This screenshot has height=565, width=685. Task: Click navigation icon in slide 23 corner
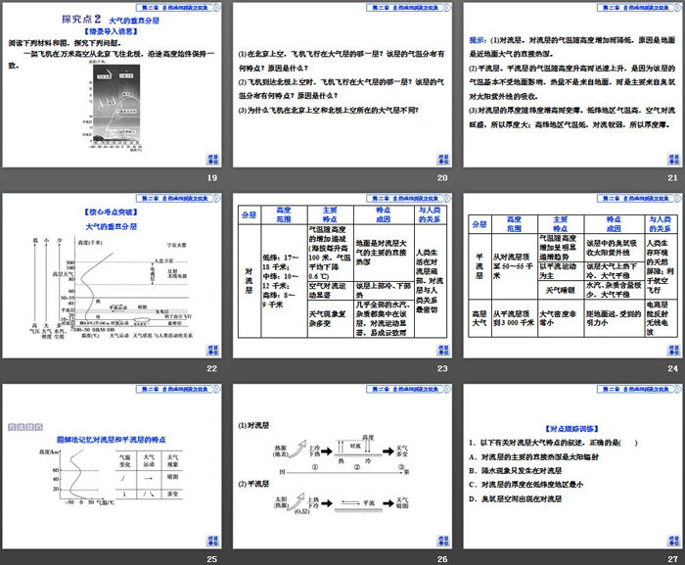tap(443, 350)
